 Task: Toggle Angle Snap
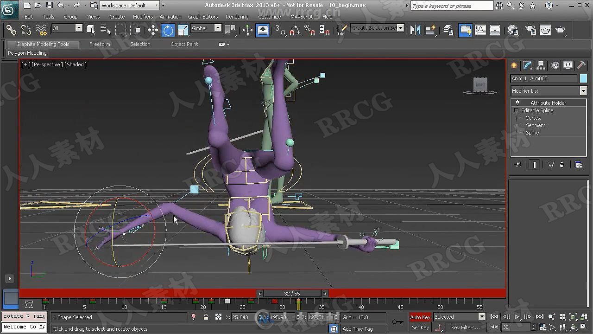(295, 30)
